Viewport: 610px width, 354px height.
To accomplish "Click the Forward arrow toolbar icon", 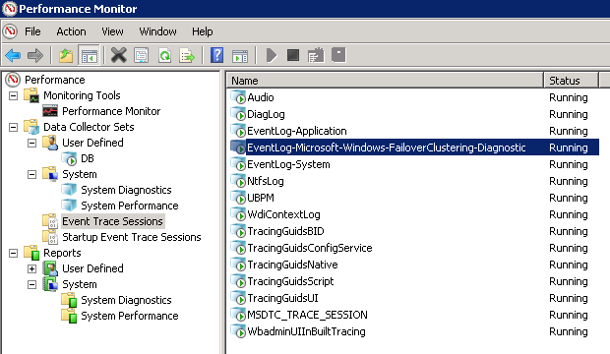I will click(35, 56).
